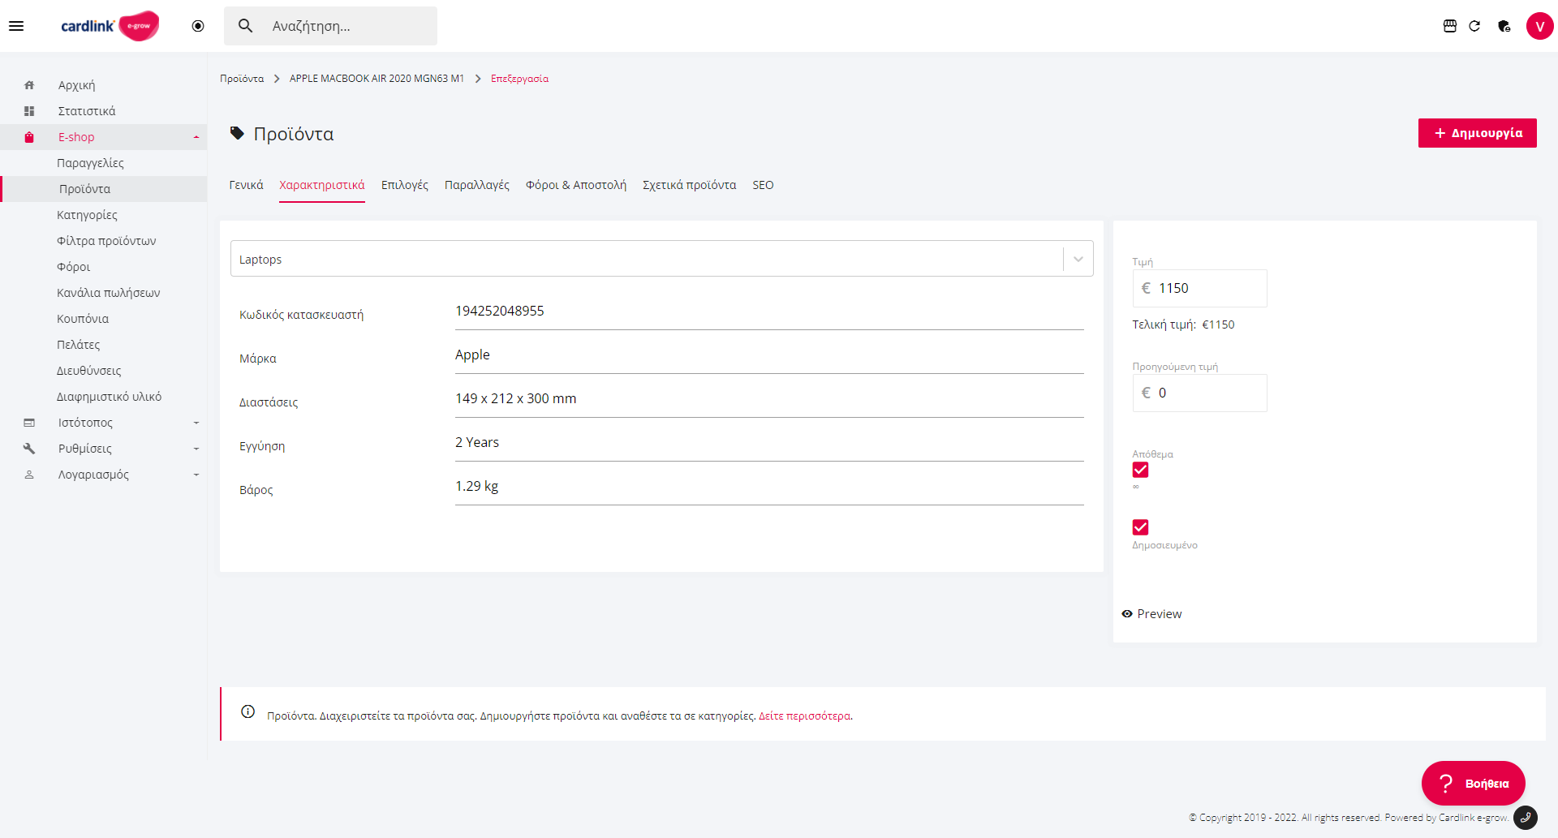Open the Επιλογές tab

405,185
